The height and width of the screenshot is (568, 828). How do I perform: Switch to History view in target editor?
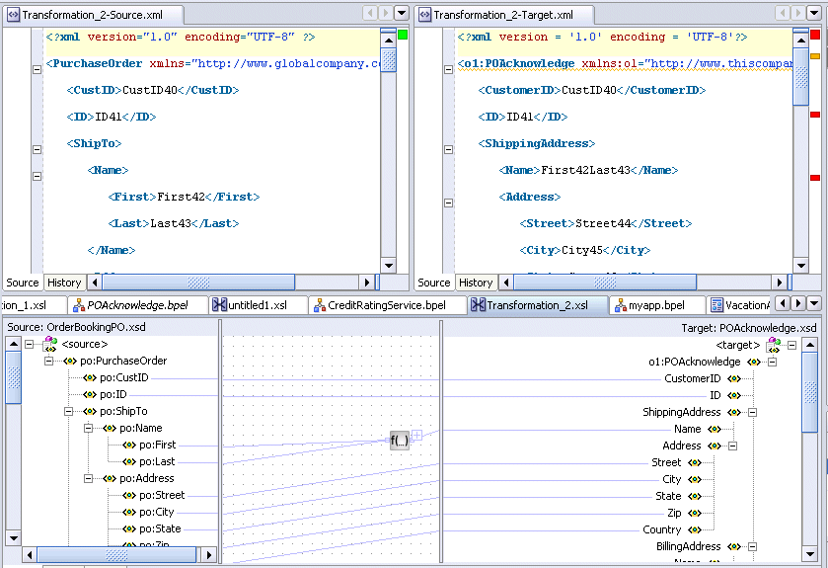pos(476,283)
